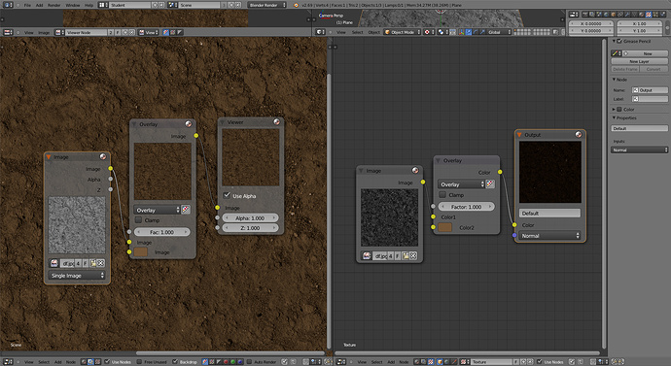Click the Convert button
Image resolution: width=671 pixels, height=366 pixels.
click(x=653, y=69)
